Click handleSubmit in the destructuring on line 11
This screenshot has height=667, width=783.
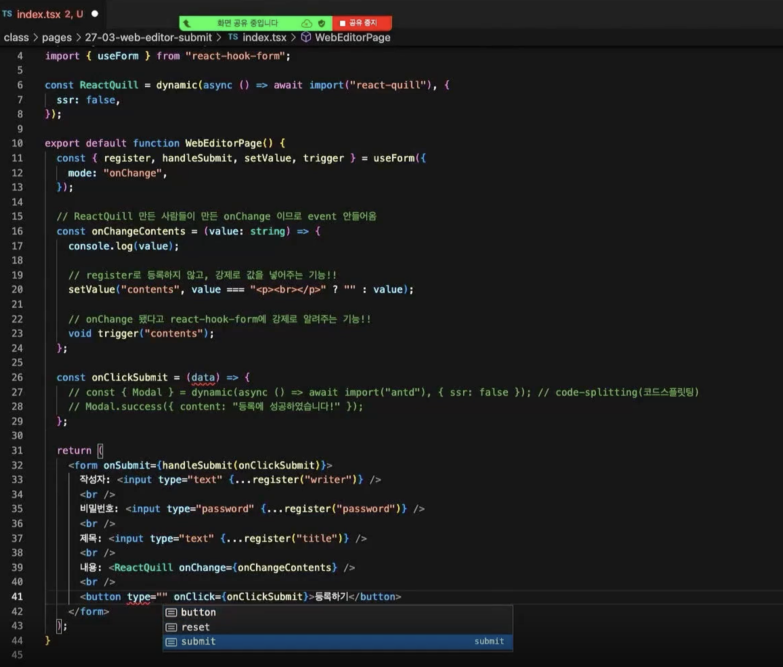[197, 158]
